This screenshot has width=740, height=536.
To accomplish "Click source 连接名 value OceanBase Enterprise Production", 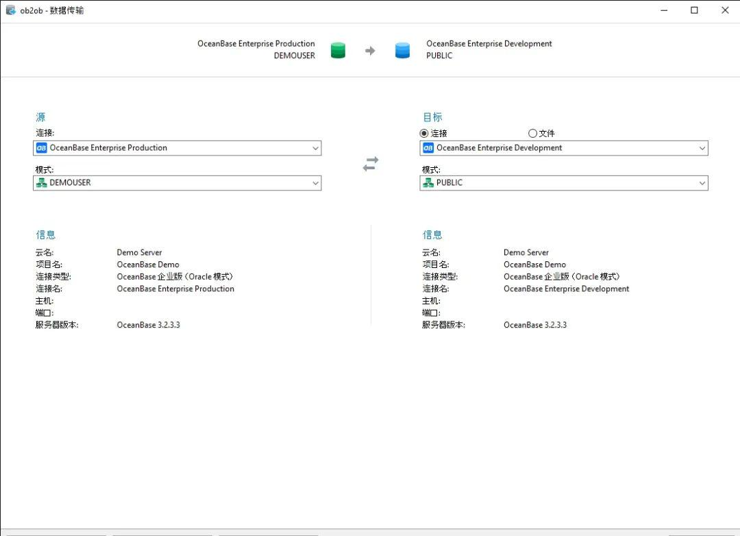I will coord(175,289).
